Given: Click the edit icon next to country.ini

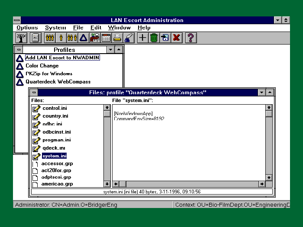Looking at the screenshot, I should coord(36,116).
